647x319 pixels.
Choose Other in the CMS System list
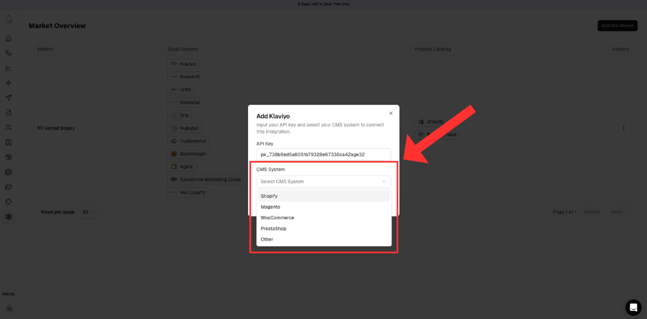[324, 240]
